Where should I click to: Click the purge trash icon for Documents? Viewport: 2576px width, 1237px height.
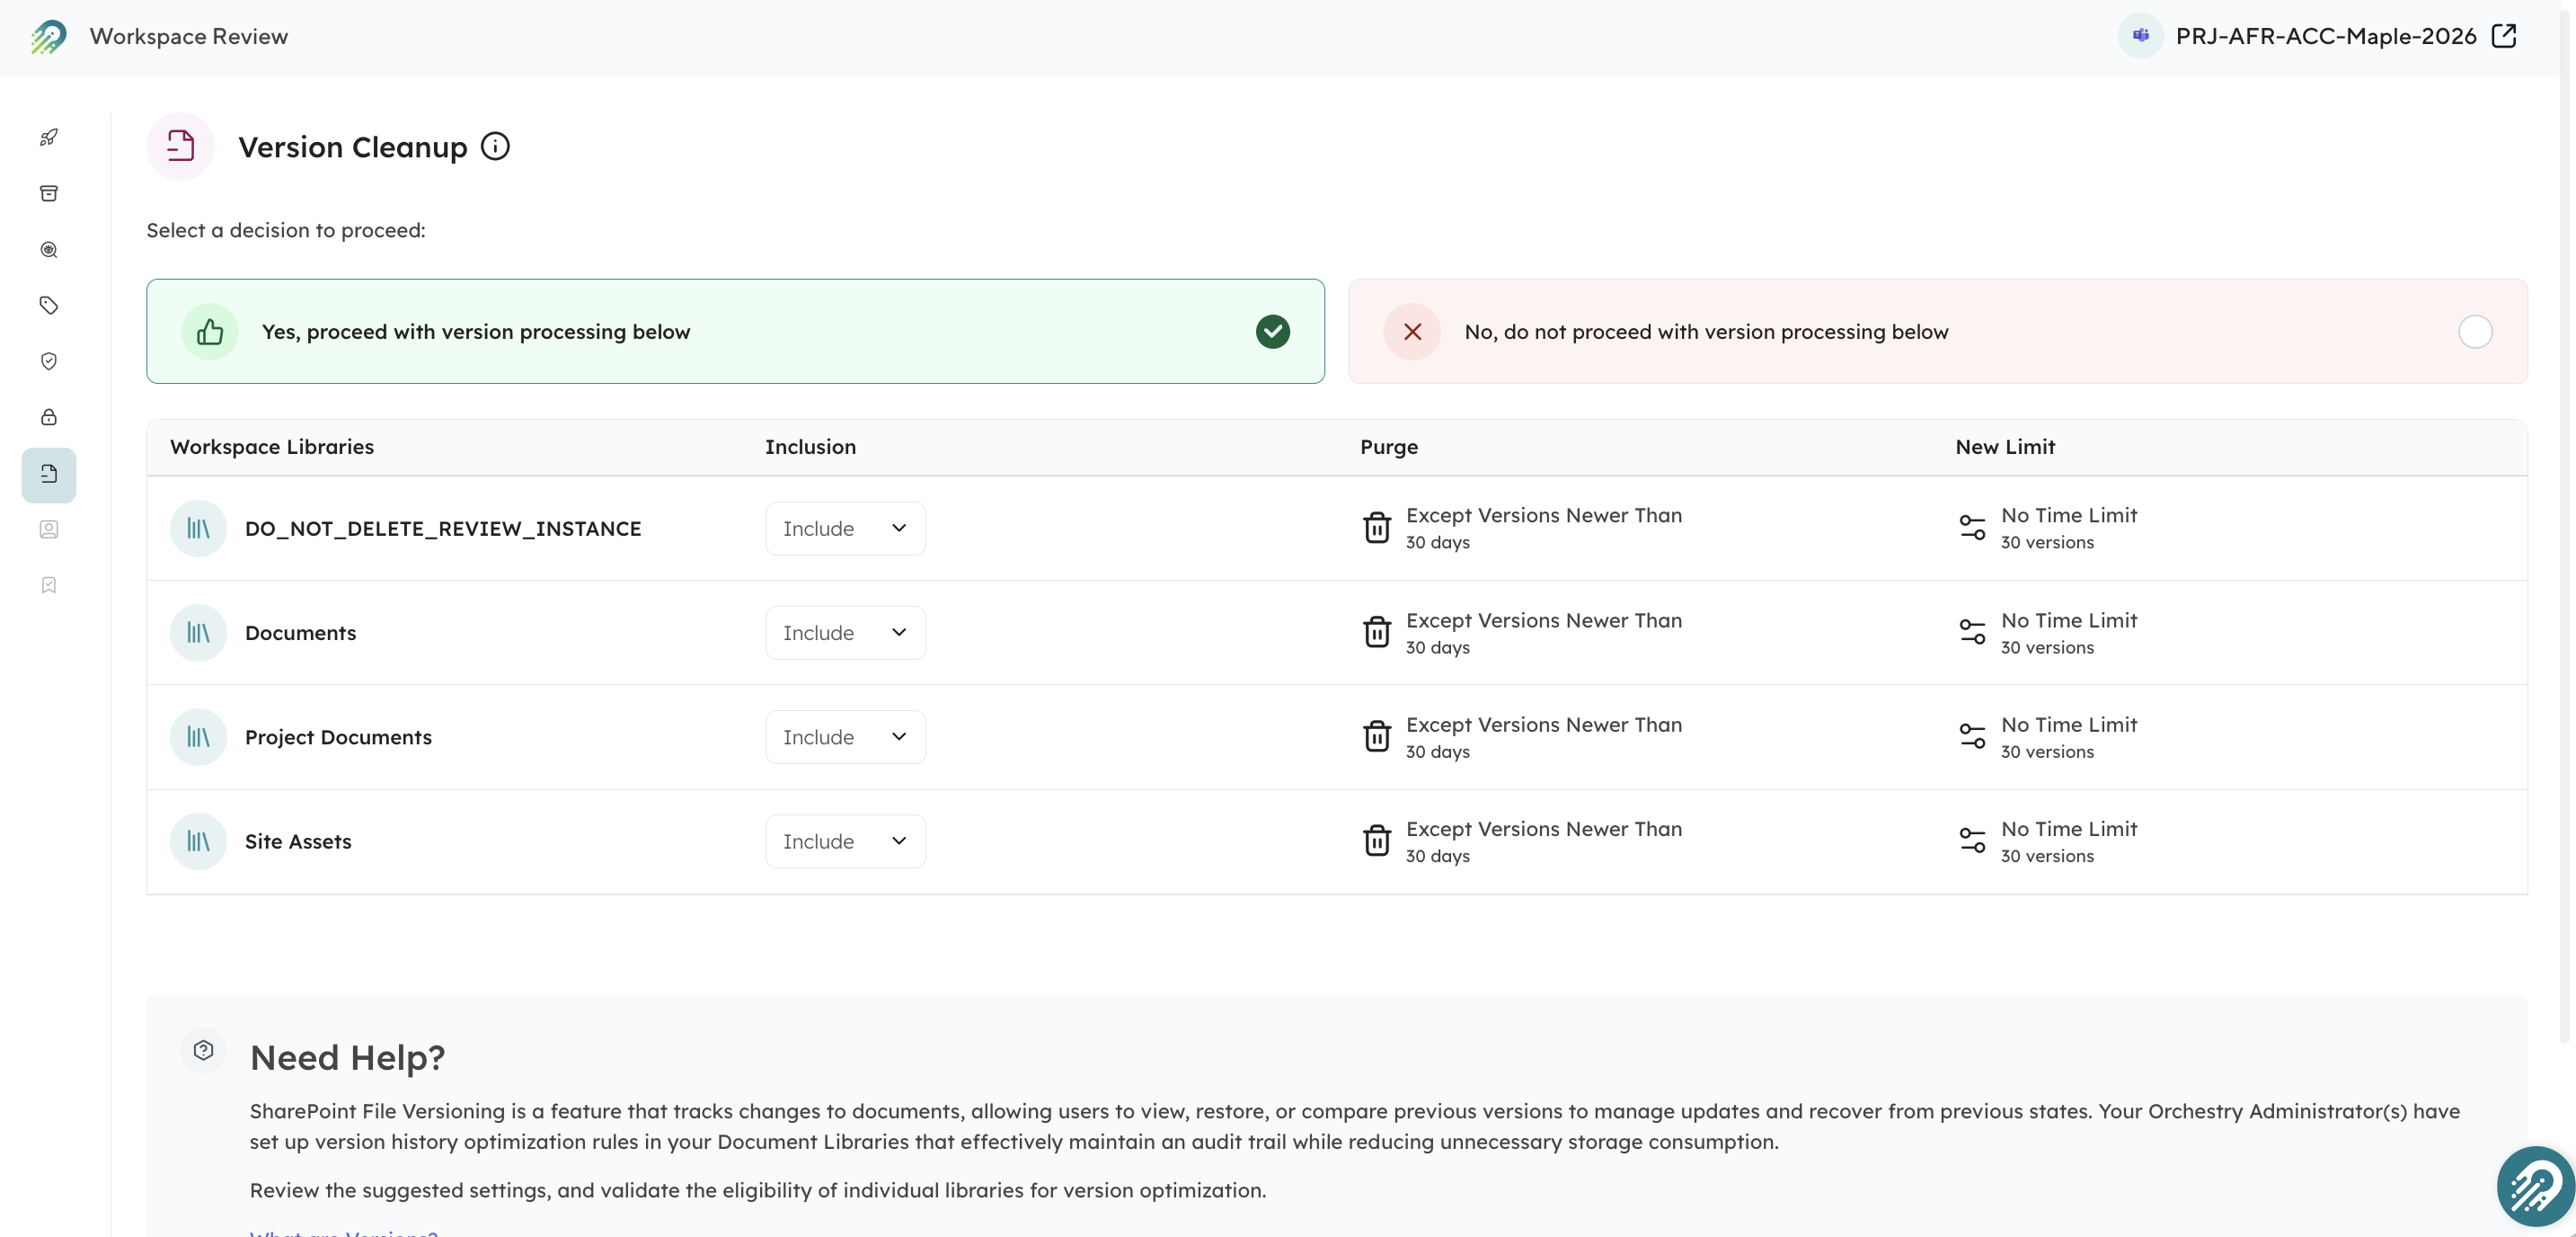click(x=1377, y=631)
